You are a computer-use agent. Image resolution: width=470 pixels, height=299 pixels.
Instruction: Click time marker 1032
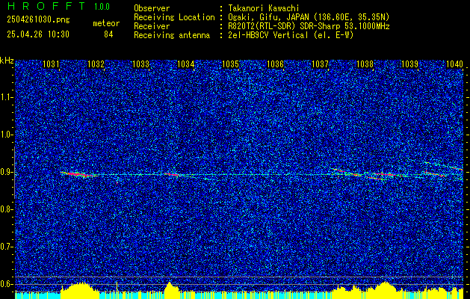click(96, 64)
